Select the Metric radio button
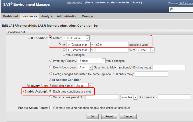 click(x=51, y=38)
